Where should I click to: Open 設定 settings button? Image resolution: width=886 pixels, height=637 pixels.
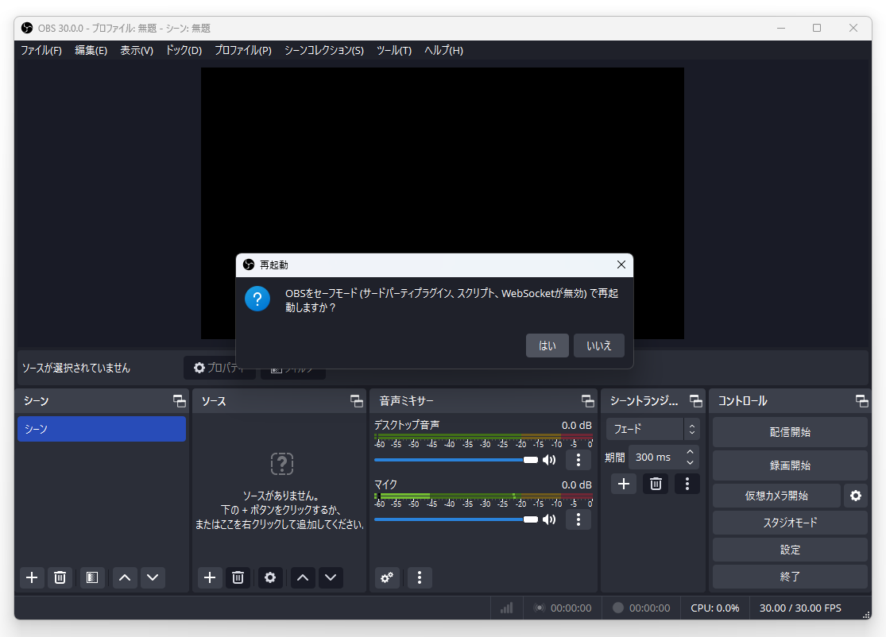tap(790, 550)
